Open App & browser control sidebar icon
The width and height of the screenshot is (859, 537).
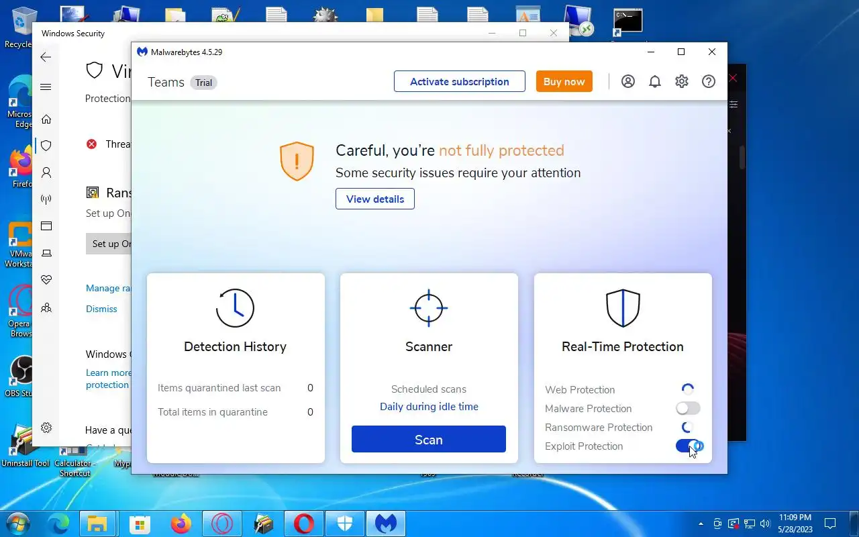tap(46, 226)
